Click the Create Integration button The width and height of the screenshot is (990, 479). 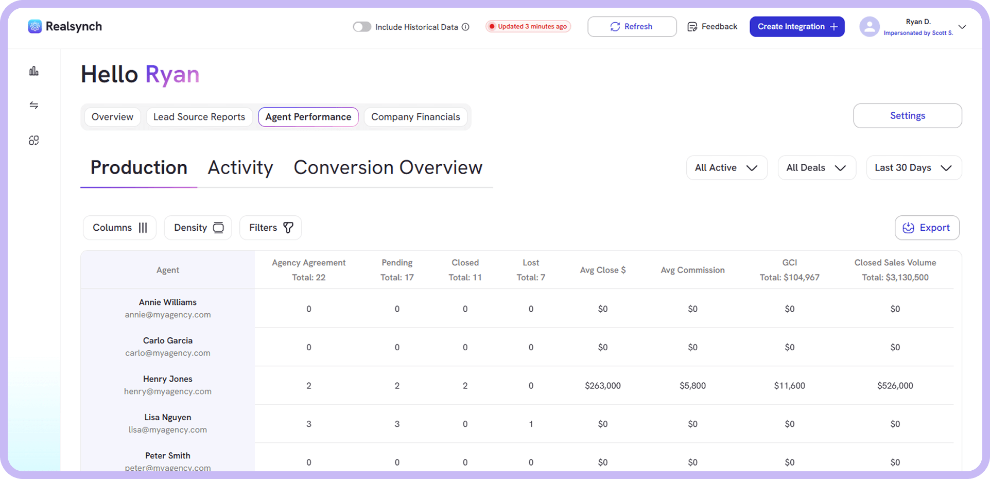[x=796, y=27]
